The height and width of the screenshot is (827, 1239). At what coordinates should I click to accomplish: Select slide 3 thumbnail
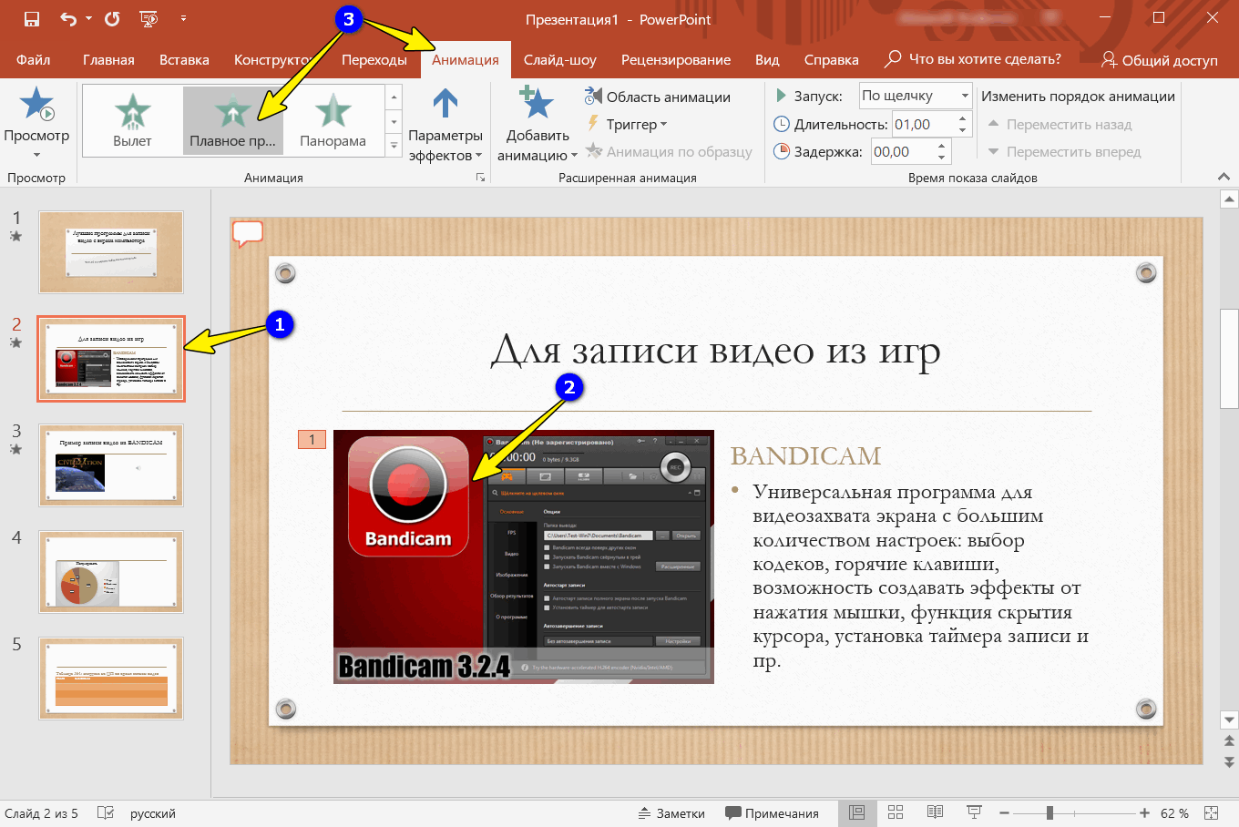[111, 465]
